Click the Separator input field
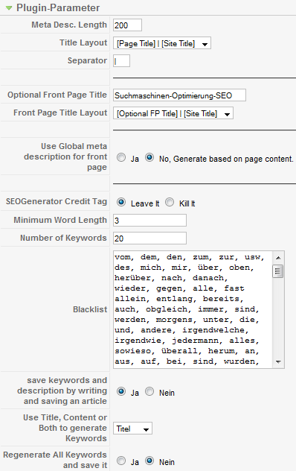Viewport: 296px width, 471px height. [x=121, y=61]
